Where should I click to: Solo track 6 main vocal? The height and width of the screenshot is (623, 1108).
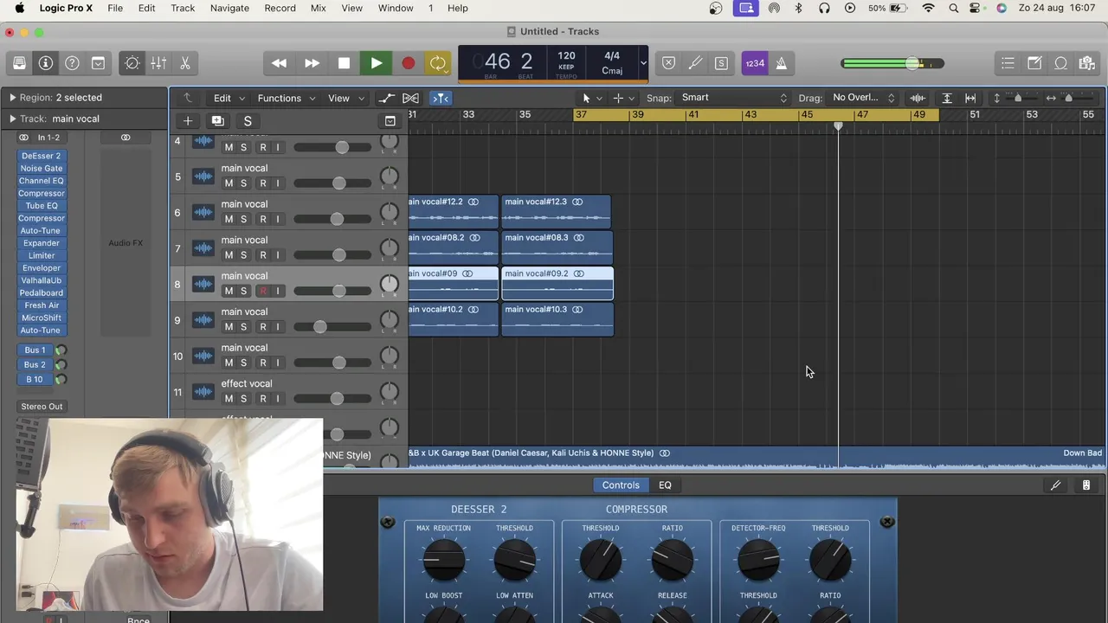click(x=243, y=219)
